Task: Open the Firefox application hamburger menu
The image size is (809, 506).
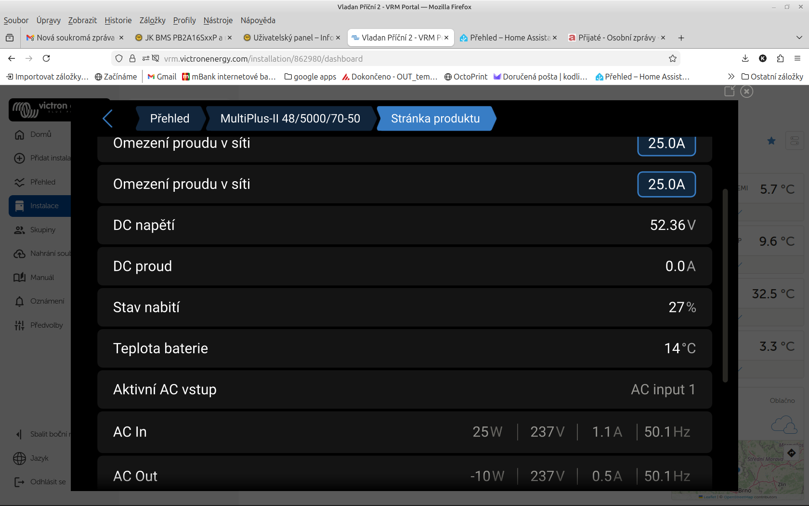Action: [x=797, y=58]
